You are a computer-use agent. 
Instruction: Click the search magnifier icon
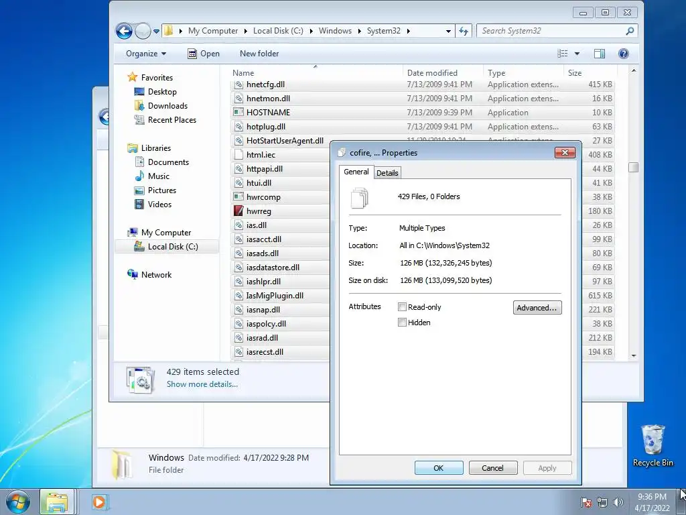(630, 31)
